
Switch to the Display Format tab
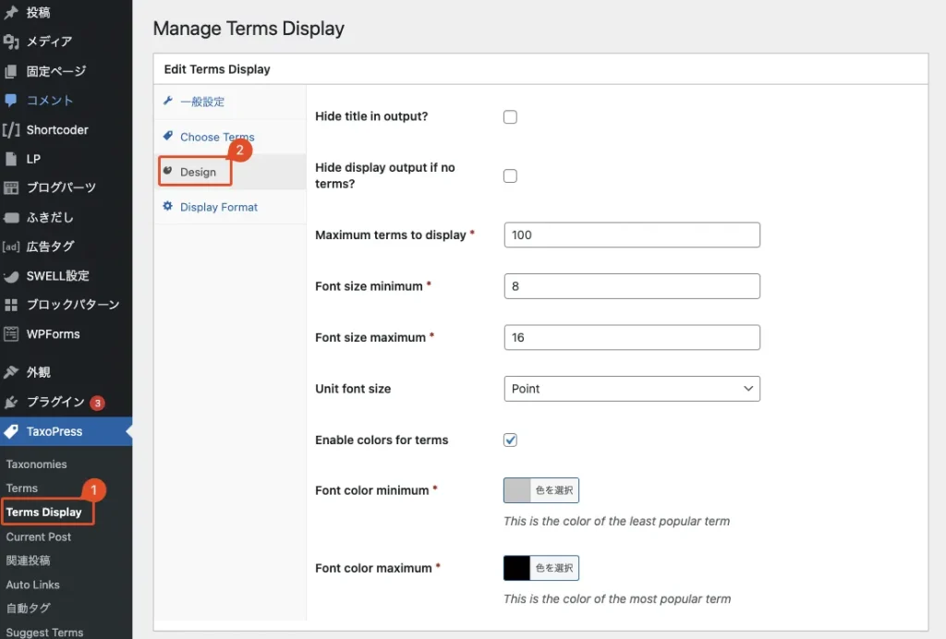click(x=219, y=207)
